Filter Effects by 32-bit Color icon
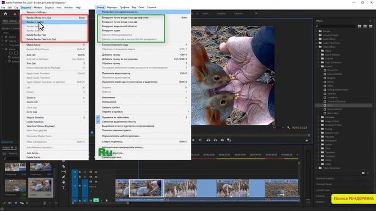 pyautogui.click(x=365, y=26)
